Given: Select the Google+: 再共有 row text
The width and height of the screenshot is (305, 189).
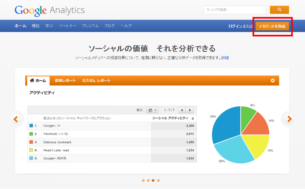Looking at the screenshot, I should [x=54, y=158].
